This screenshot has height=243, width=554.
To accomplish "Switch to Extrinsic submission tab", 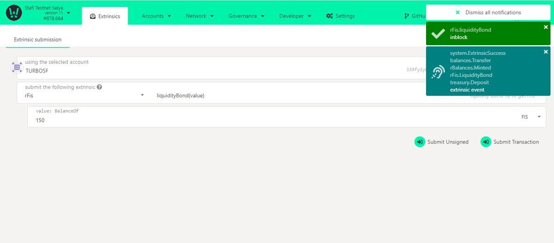I will [x=38, y=40].
